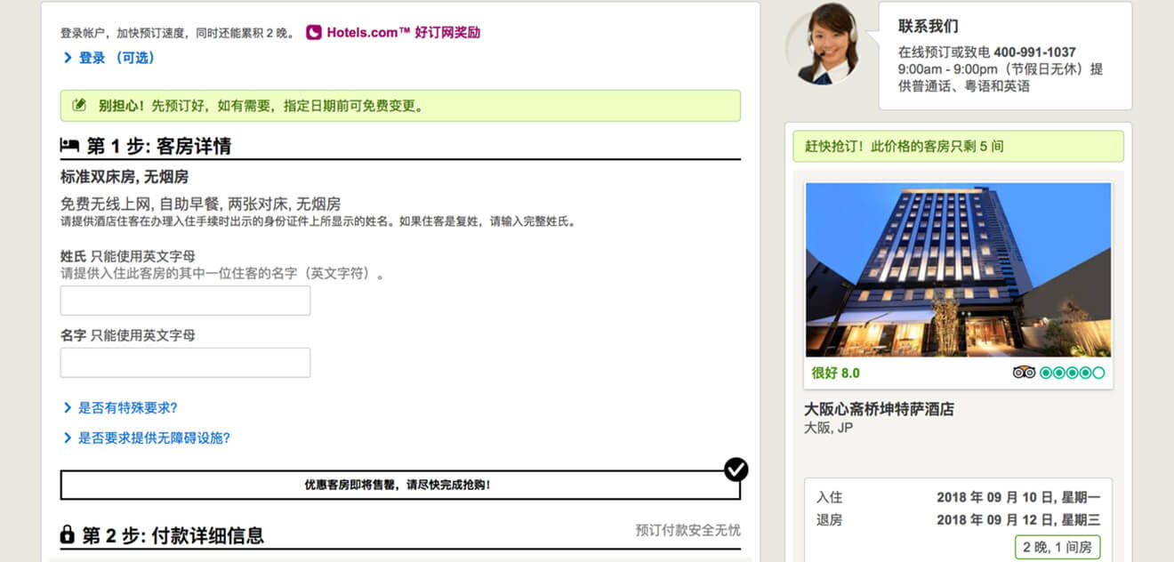This screenshot has height=562, width=1174.
Task: Expand 是否要求提供无障碍设施? options
Action: (x=147, y=438)
